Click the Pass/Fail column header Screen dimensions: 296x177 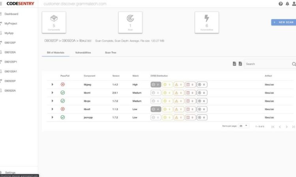coord(65,76)
